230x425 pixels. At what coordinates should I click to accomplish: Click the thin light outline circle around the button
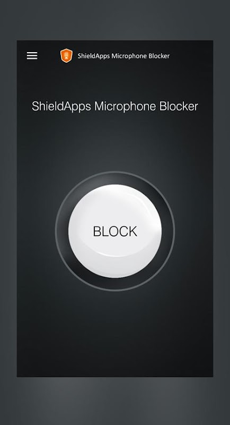tap(115, 172)
